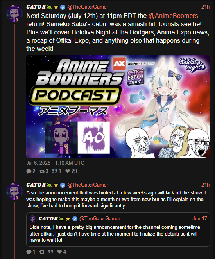Open the quoted tweet about big announcement

[x=118, y=230]
